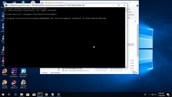Open File Explorer Help blue question icon
This screenshot has height=97, width=172.
[x=137, y=6]
